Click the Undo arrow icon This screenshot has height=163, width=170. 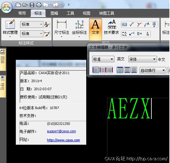coord(46,5)
